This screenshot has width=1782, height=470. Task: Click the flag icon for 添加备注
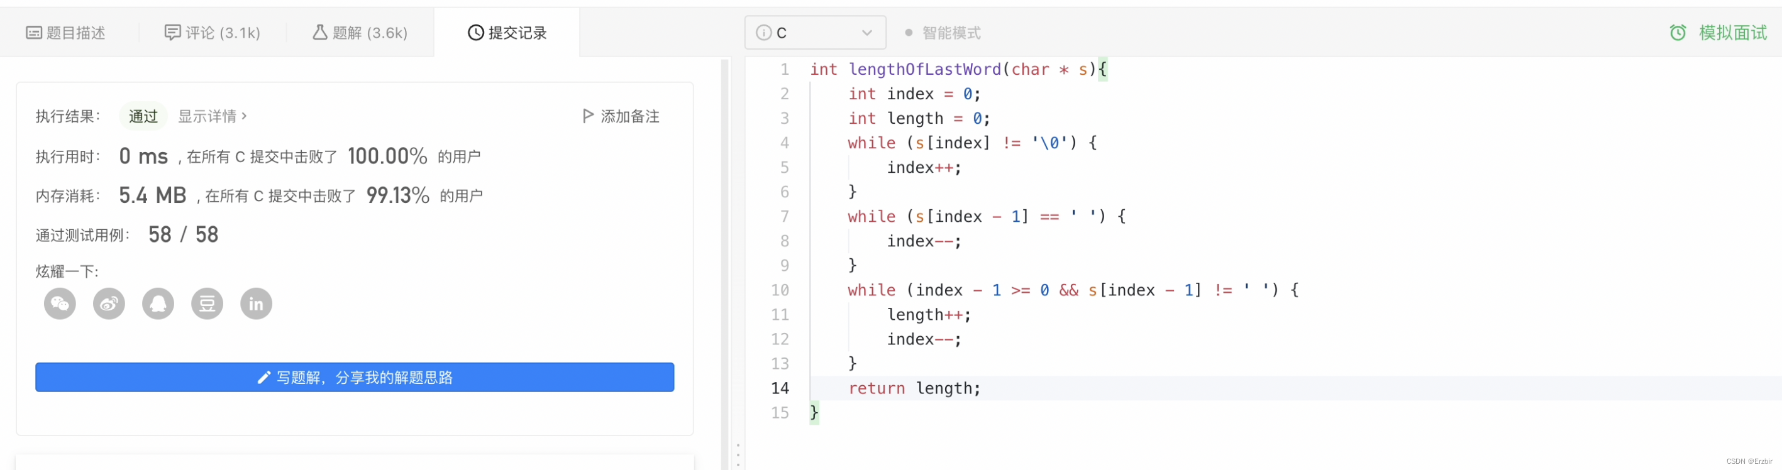(x=588, y=116)
